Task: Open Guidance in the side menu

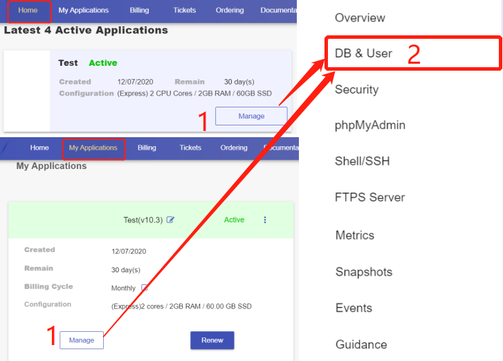Action: (360, 344)
